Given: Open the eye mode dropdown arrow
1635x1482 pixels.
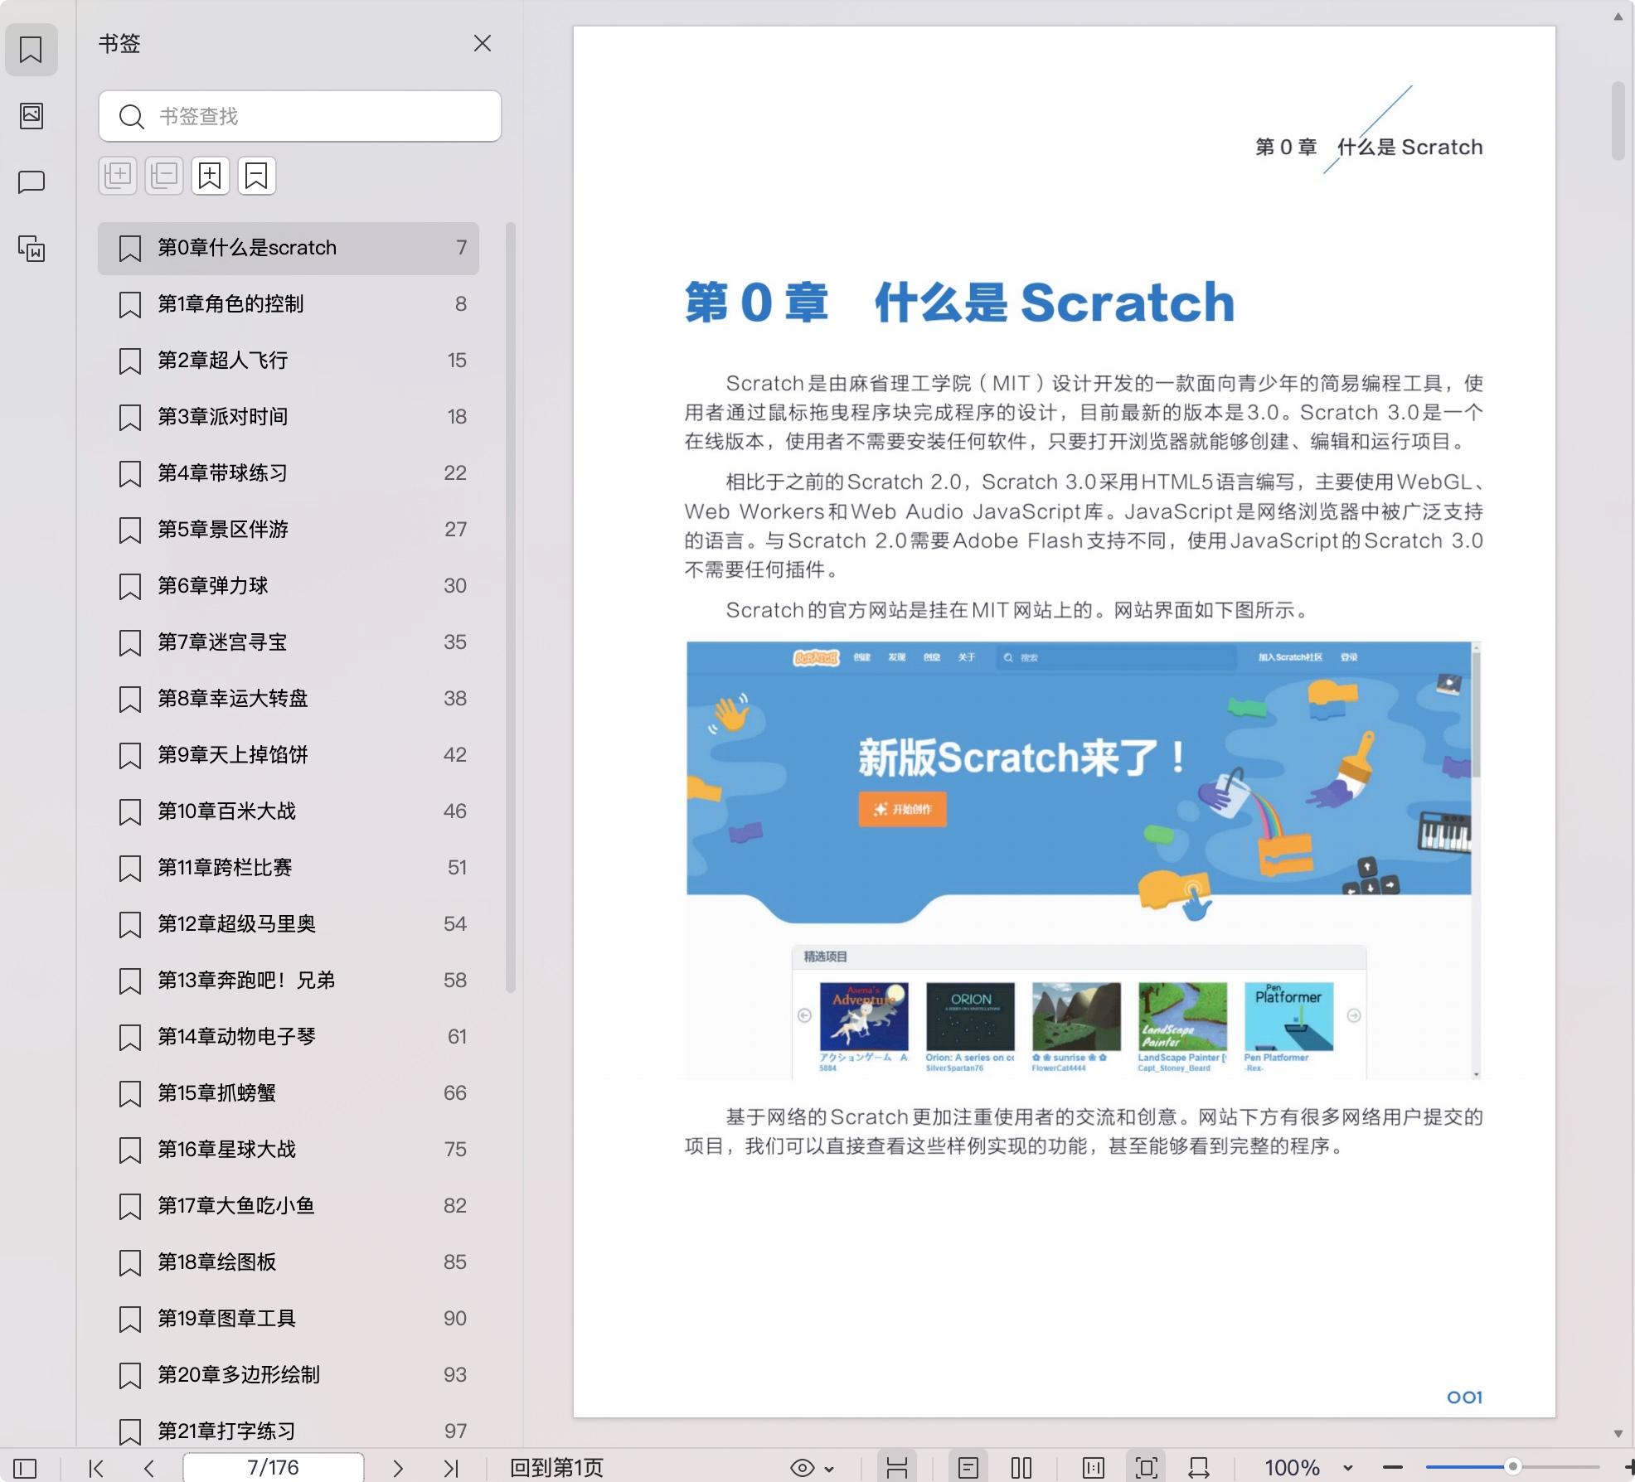Looking at the screenshot, I should tap(829, 1469).
